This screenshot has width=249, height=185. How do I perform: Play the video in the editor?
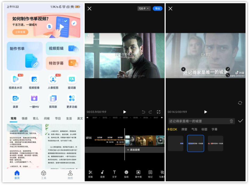point(125,112)
